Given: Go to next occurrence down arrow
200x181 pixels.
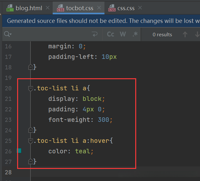Looking at the screenshot, I should [x=197, y=34].
